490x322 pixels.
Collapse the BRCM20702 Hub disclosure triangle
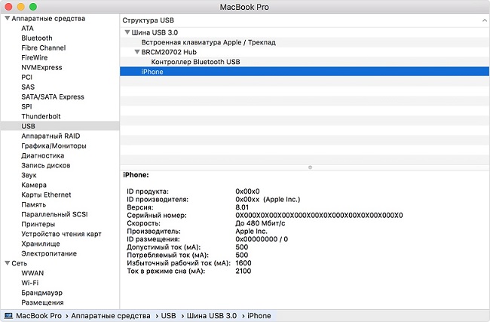click(136, 52)
